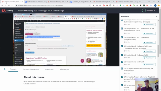Toggle checkbox for lecture 24 alternativer Weg
This screenshot has width=161, height=91.
[x=122, y=77]
